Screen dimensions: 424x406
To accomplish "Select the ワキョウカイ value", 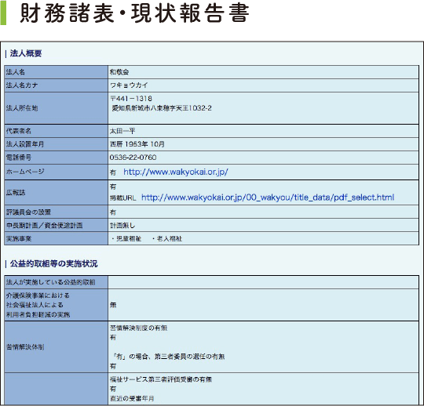I will [129, 85].
